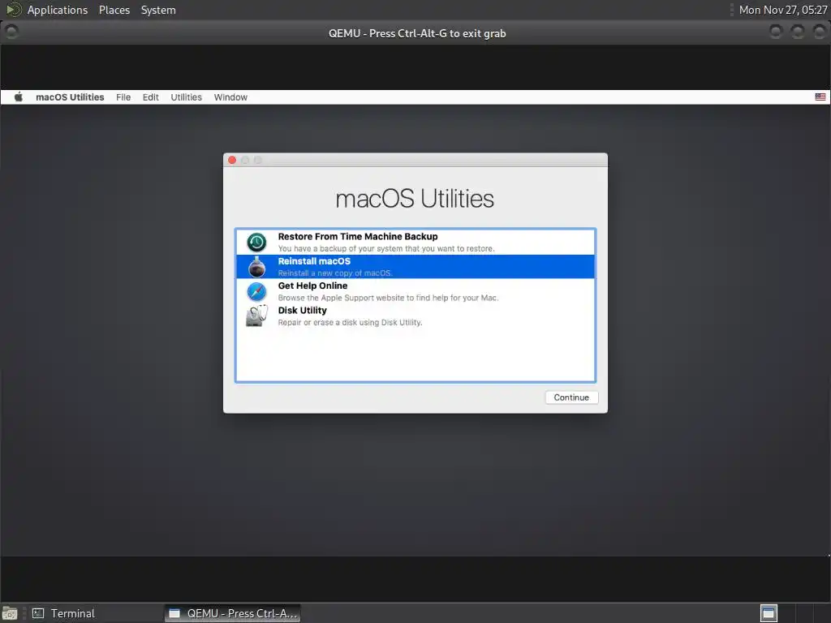Image resolution: width=831 pixels, height=623 pixels.
Task: Open the Window menu
Action: tap(230, 97)
